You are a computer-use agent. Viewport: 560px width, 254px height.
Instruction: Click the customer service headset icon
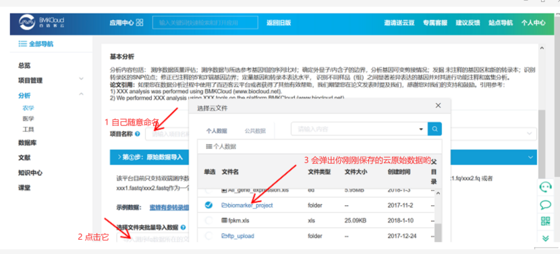coord(545,187)
